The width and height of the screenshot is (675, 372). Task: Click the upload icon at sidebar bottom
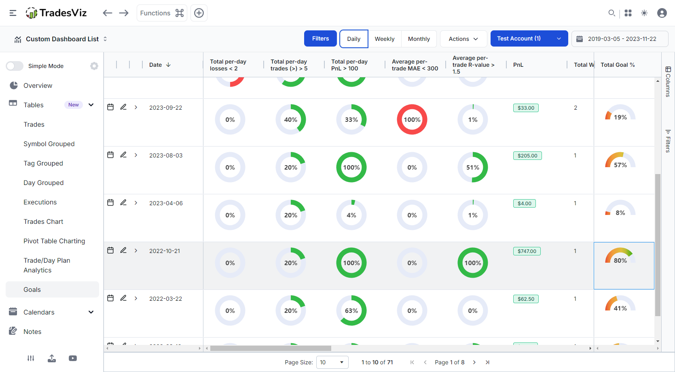[x=52, y=358]
